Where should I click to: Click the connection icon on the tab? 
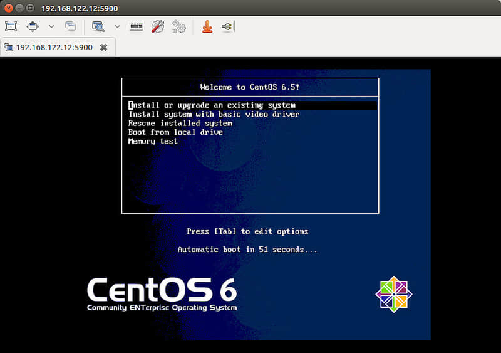pyautogui.click(x=9, y=48)
